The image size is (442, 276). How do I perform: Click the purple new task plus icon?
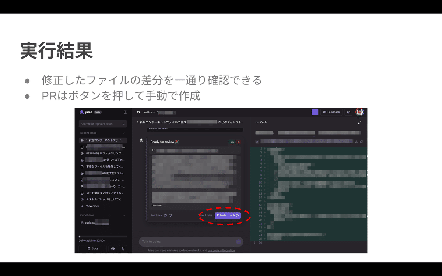[315, 112]
